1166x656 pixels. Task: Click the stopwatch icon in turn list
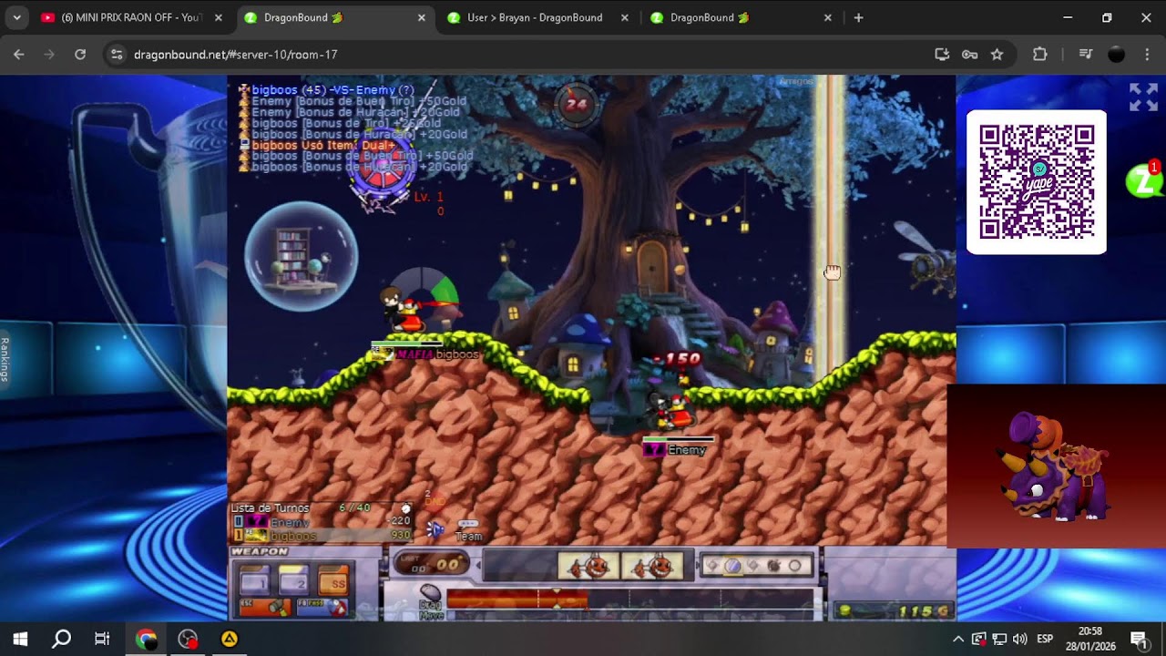tap(406, 508)
